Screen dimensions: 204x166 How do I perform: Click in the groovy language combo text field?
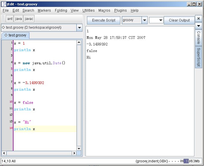pyautogui.click(x=132, y=20)
